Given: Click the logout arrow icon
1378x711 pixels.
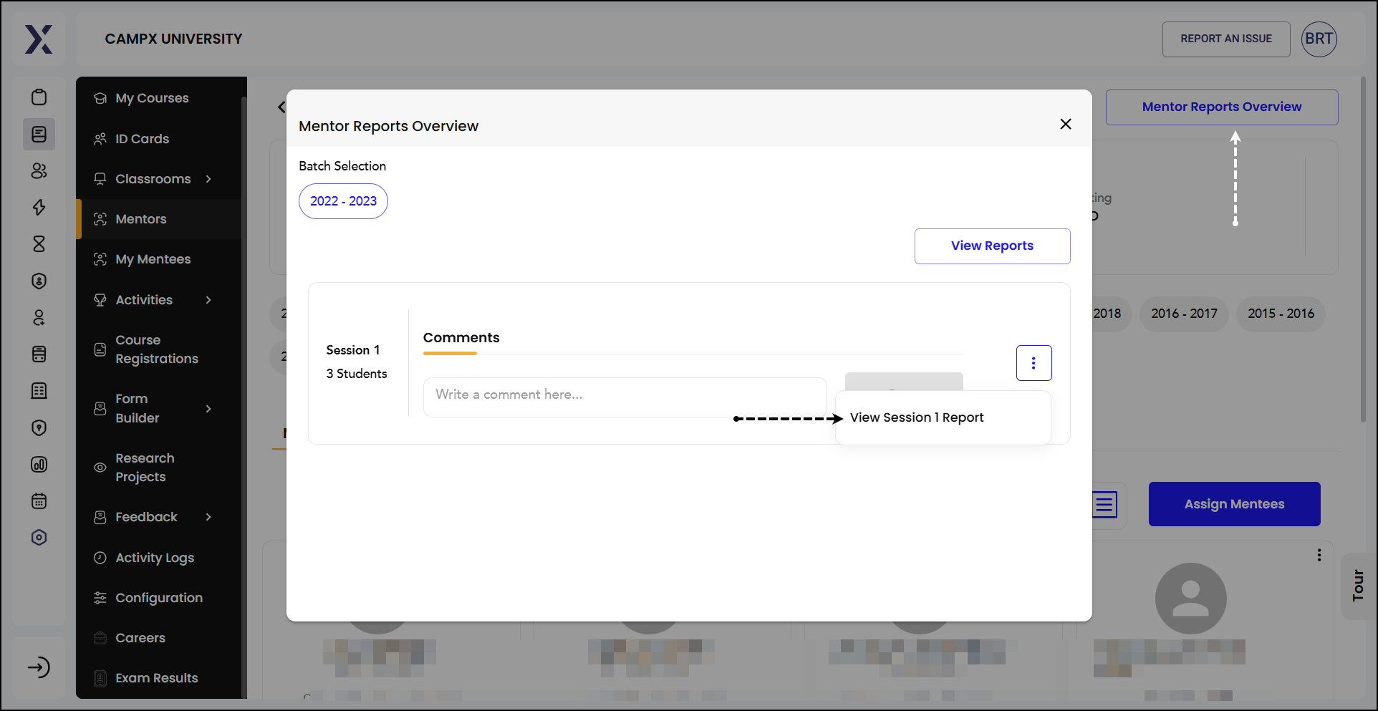Looking at the screenshot, I should point(39,667).
